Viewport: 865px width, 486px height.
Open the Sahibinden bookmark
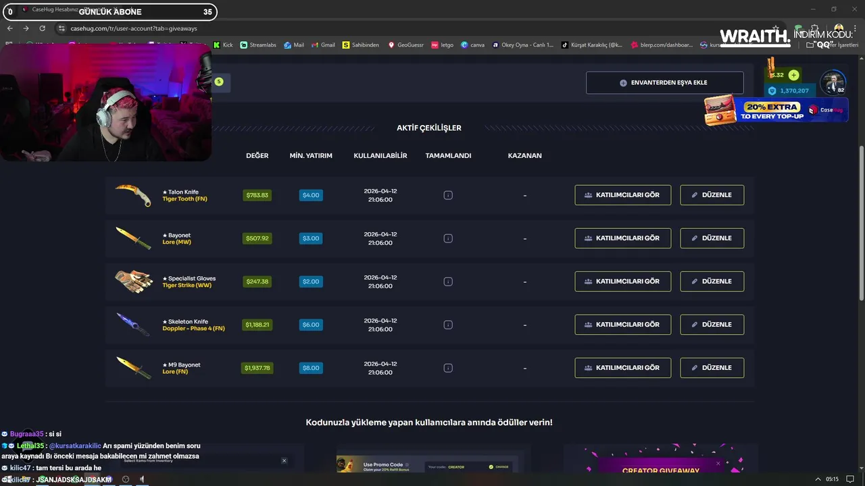(360, 45)
